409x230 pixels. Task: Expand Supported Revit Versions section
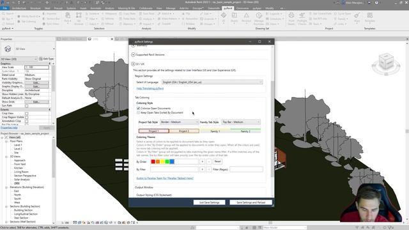point(133,55)
